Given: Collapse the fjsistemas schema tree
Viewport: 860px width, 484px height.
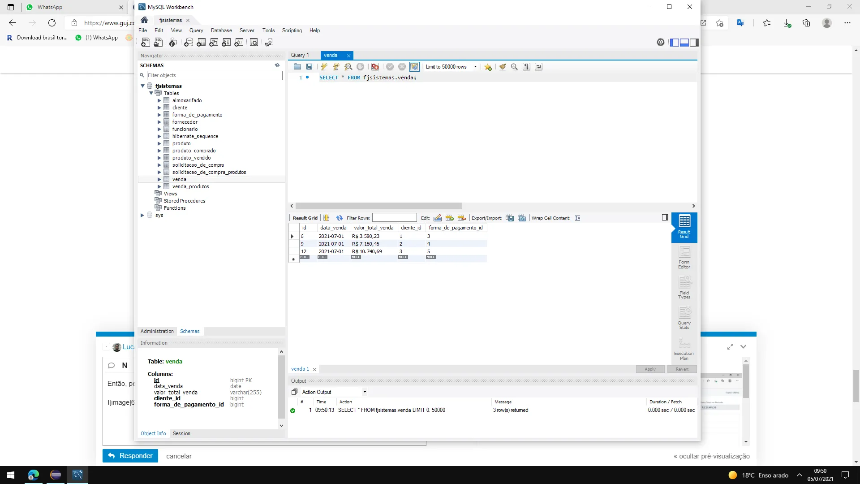Looking at the screenshot, I should click(x=143, y=86).
